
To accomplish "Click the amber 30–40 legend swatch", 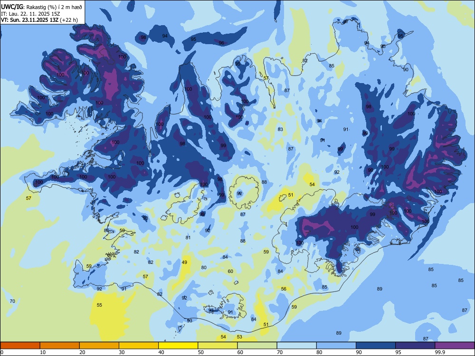I will coord(139,346).
